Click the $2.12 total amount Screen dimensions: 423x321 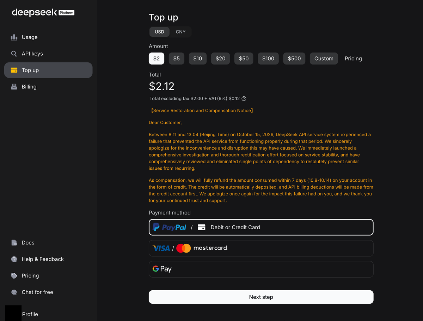click(x=162, y=86)
